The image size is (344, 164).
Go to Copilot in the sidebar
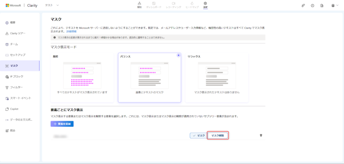[15, 109]
